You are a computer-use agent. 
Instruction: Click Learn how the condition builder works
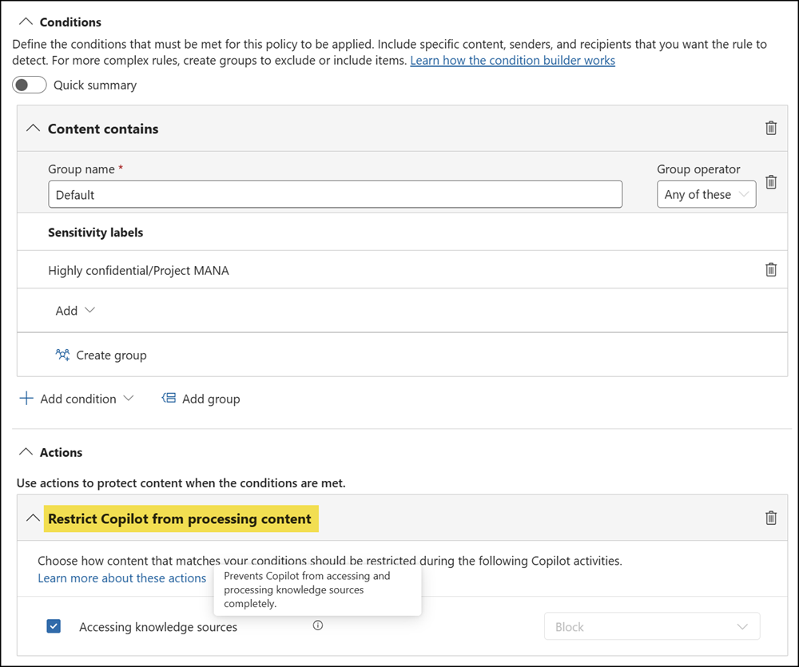click(x=512, y=60)
